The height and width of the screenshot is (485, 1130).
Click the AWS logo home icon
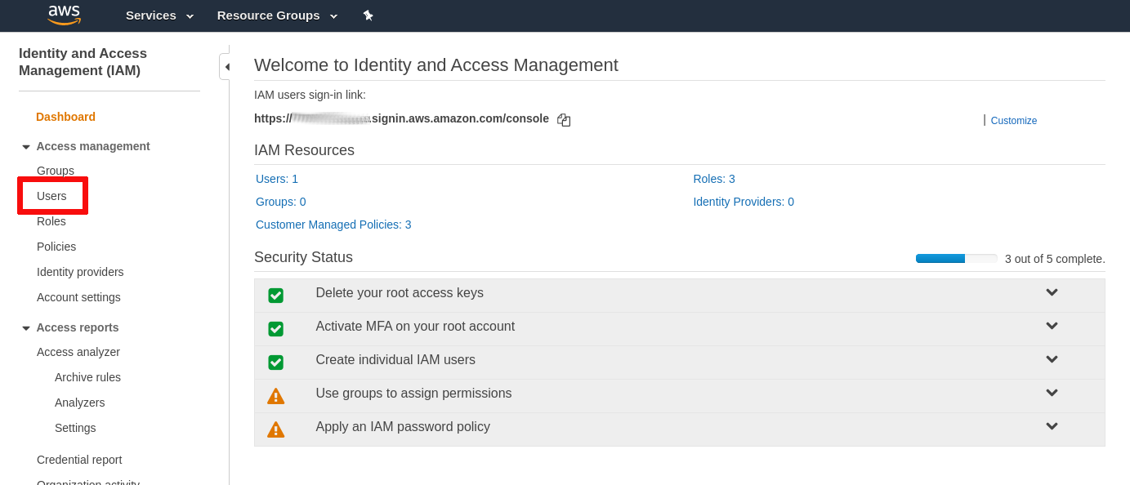64,15
